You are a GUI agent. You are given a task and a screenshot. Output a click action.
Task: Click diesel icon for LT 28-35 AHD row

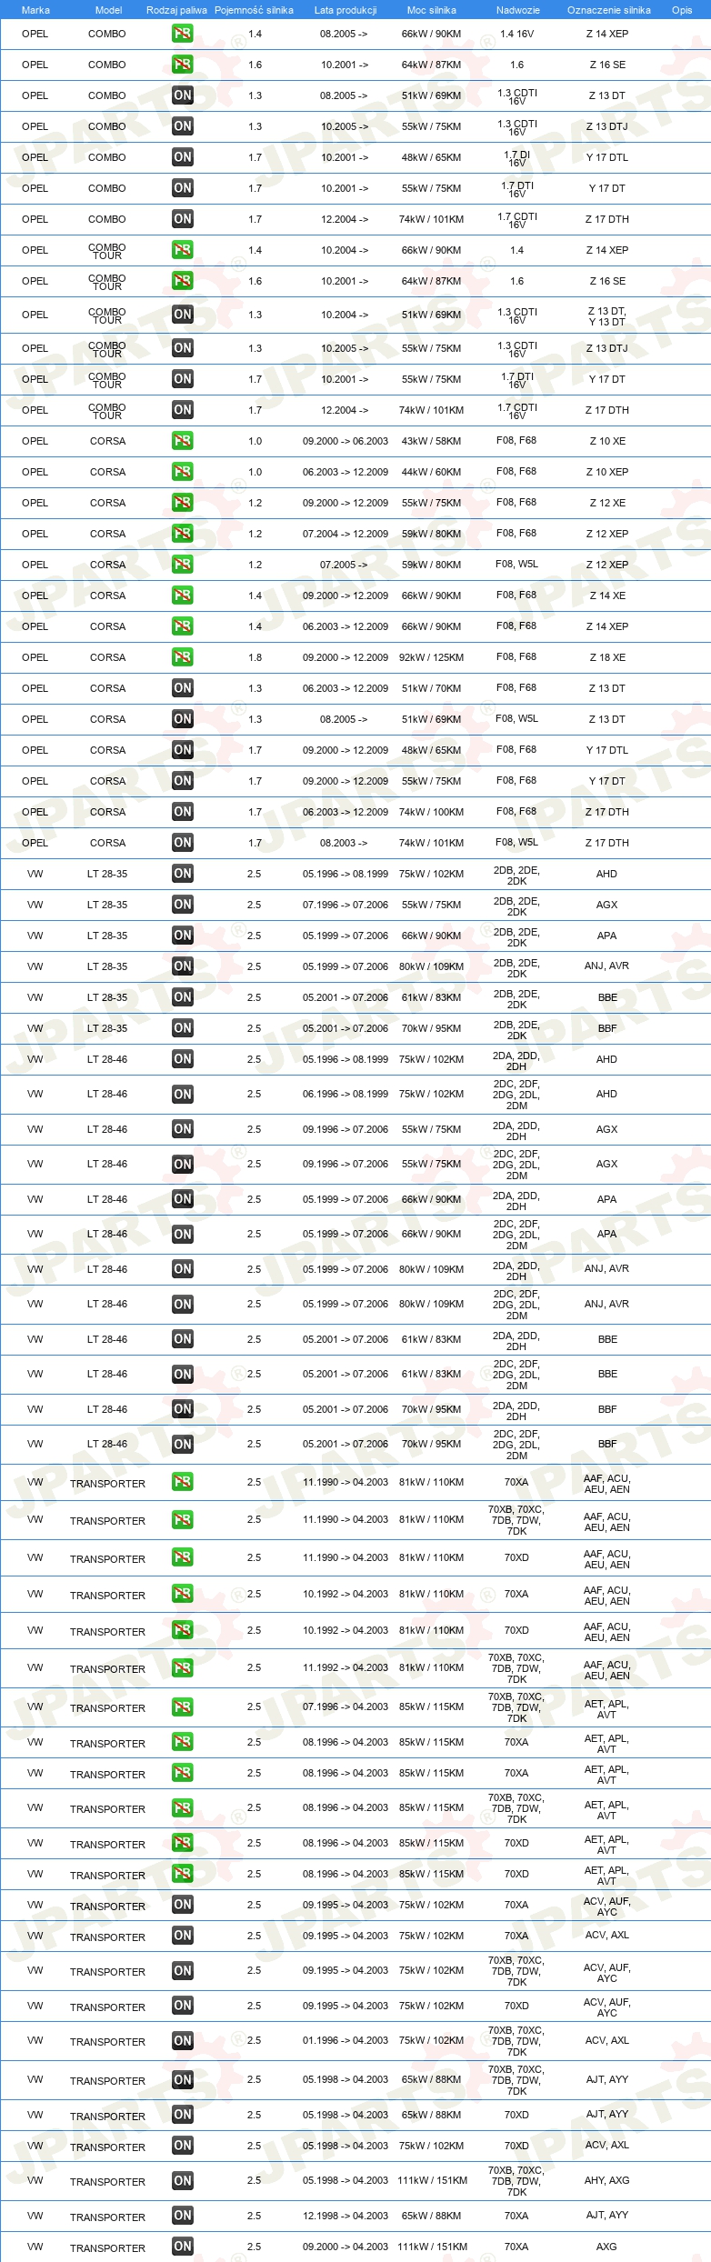(182, 874)
